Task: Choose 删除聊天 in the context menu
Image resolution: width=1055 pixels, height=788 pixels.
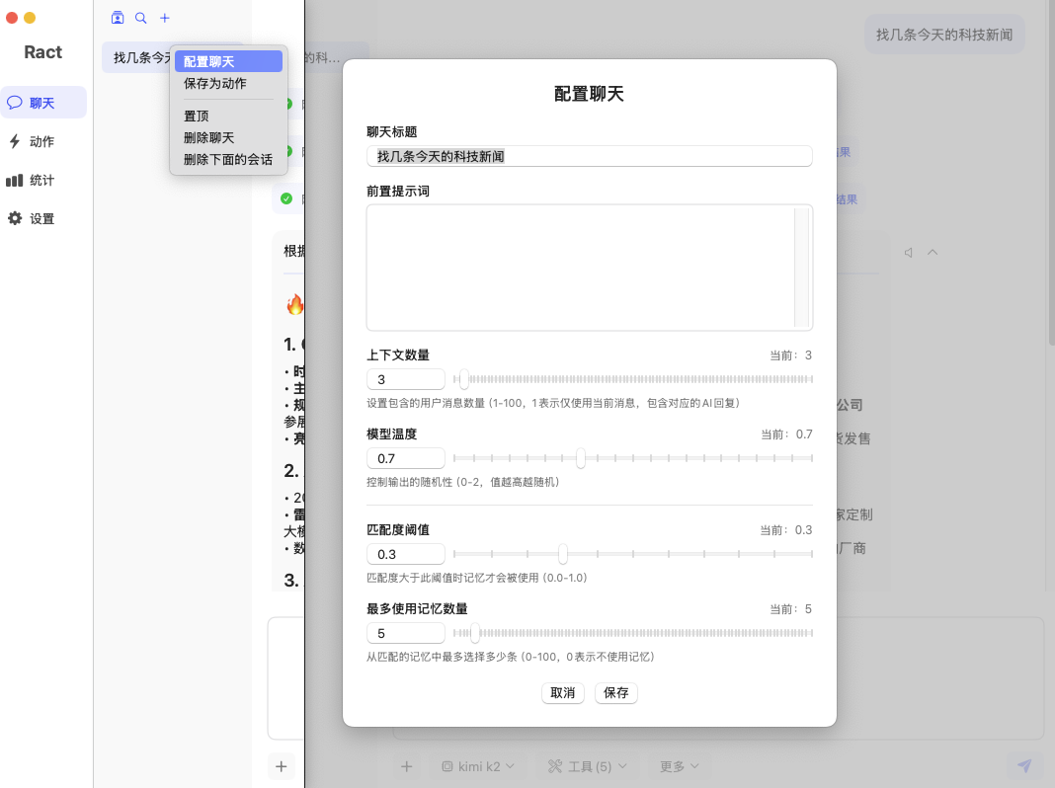Action: 209,138
